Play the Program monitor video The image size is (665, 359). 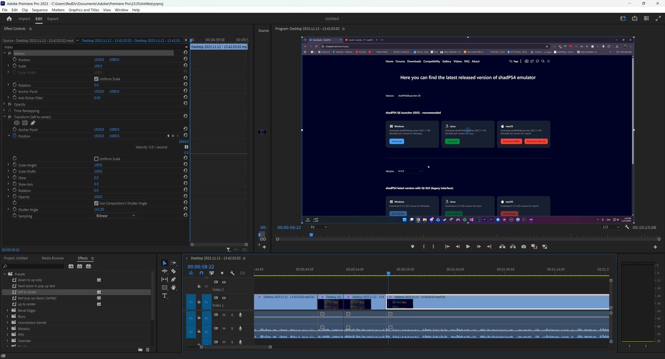468,247
